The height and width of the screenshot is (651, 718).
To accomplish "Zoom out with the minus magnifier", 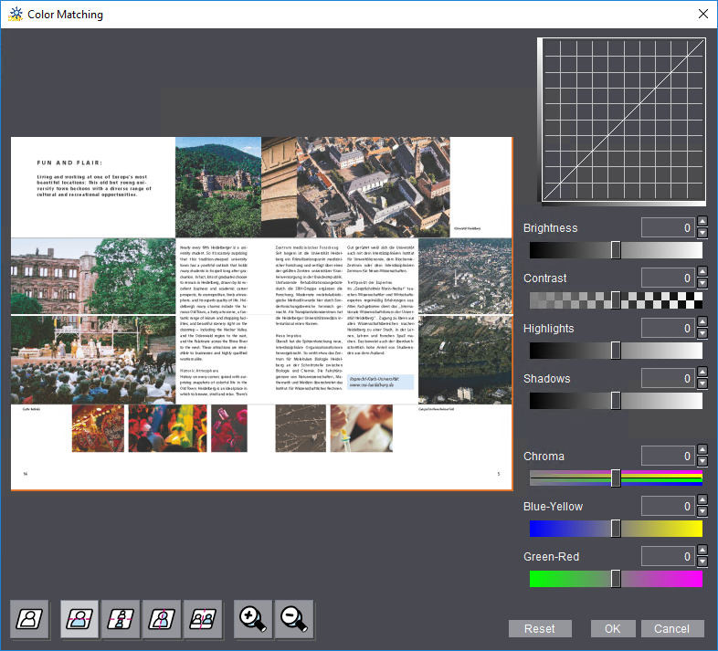I will coord(294,619).
